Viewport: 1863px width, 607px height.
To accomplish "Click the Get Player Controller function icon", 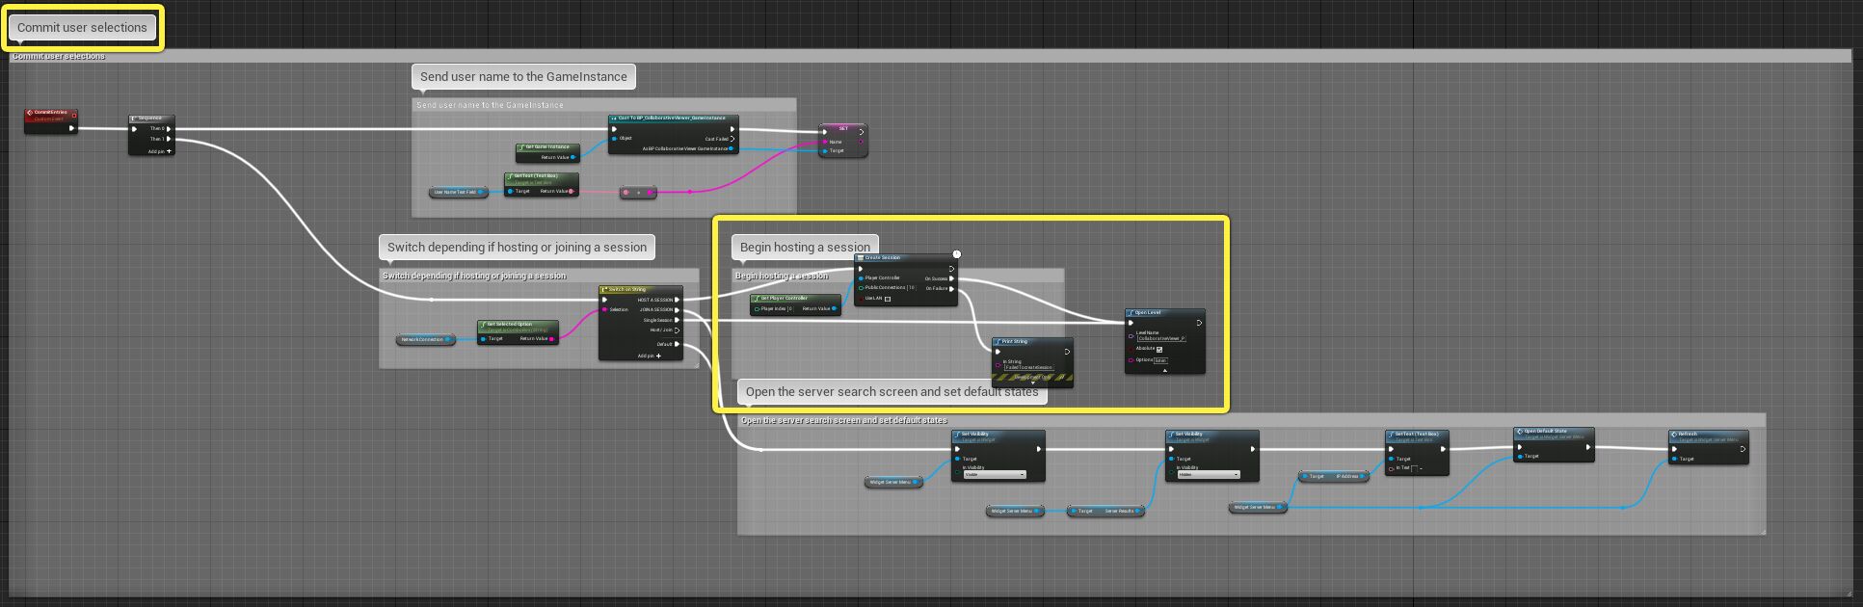I will (756, 299).
